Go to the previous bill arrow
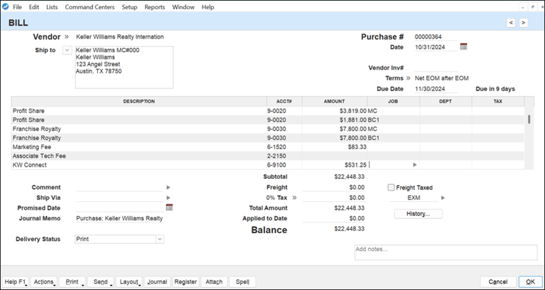The height and width of the screenshot is (290, 545). [510, 23]
